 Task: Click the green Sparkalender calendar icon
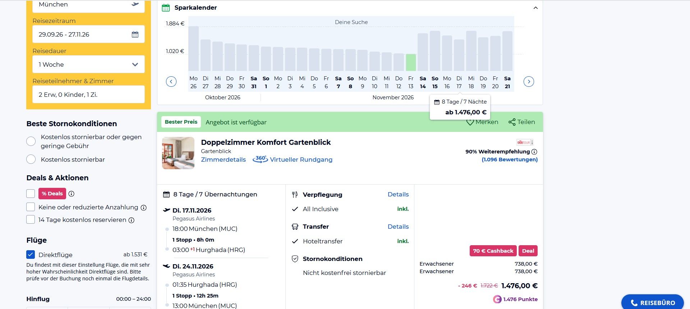(166, 8)
